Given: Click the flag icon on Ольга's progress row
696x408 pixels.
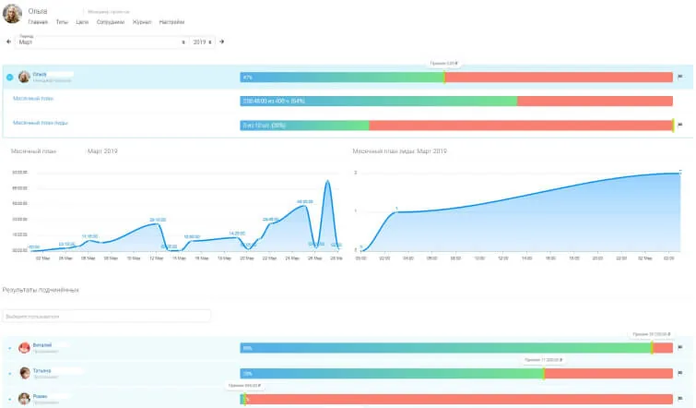Looking at the screenshot, I should tap(680, 77).
